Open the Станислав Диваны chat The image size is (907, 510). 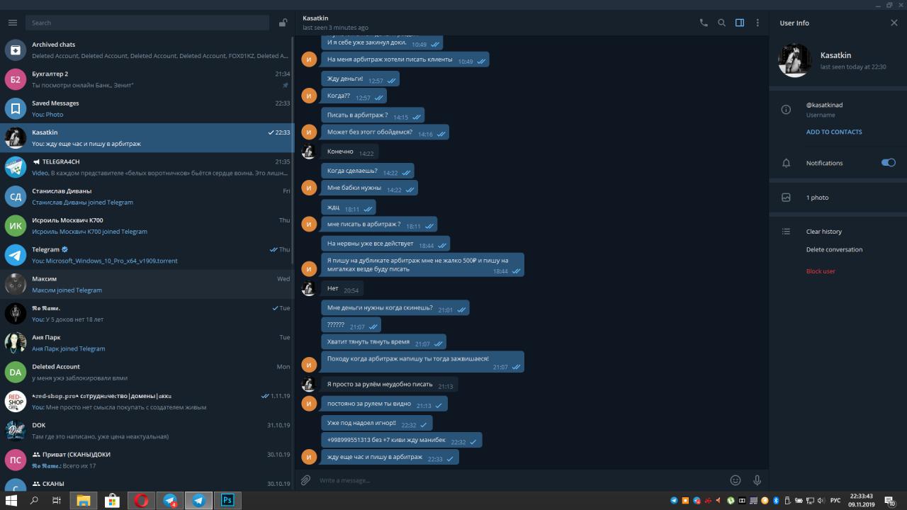click(x=147, y=196)
